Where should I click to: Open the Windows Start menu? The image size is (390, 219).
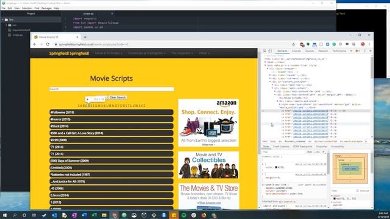(x=5, y=215)
